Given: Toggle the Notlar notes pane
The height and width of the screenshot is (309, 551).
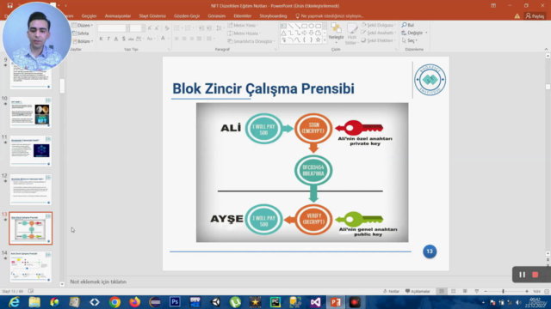Looking at the screenshot, I should pos(391,292).
